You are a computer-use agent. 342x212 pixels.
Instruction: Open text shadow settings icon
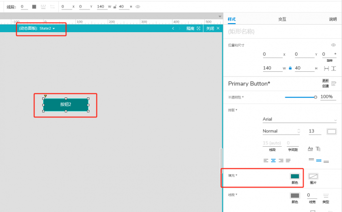[x=318, y=149]
